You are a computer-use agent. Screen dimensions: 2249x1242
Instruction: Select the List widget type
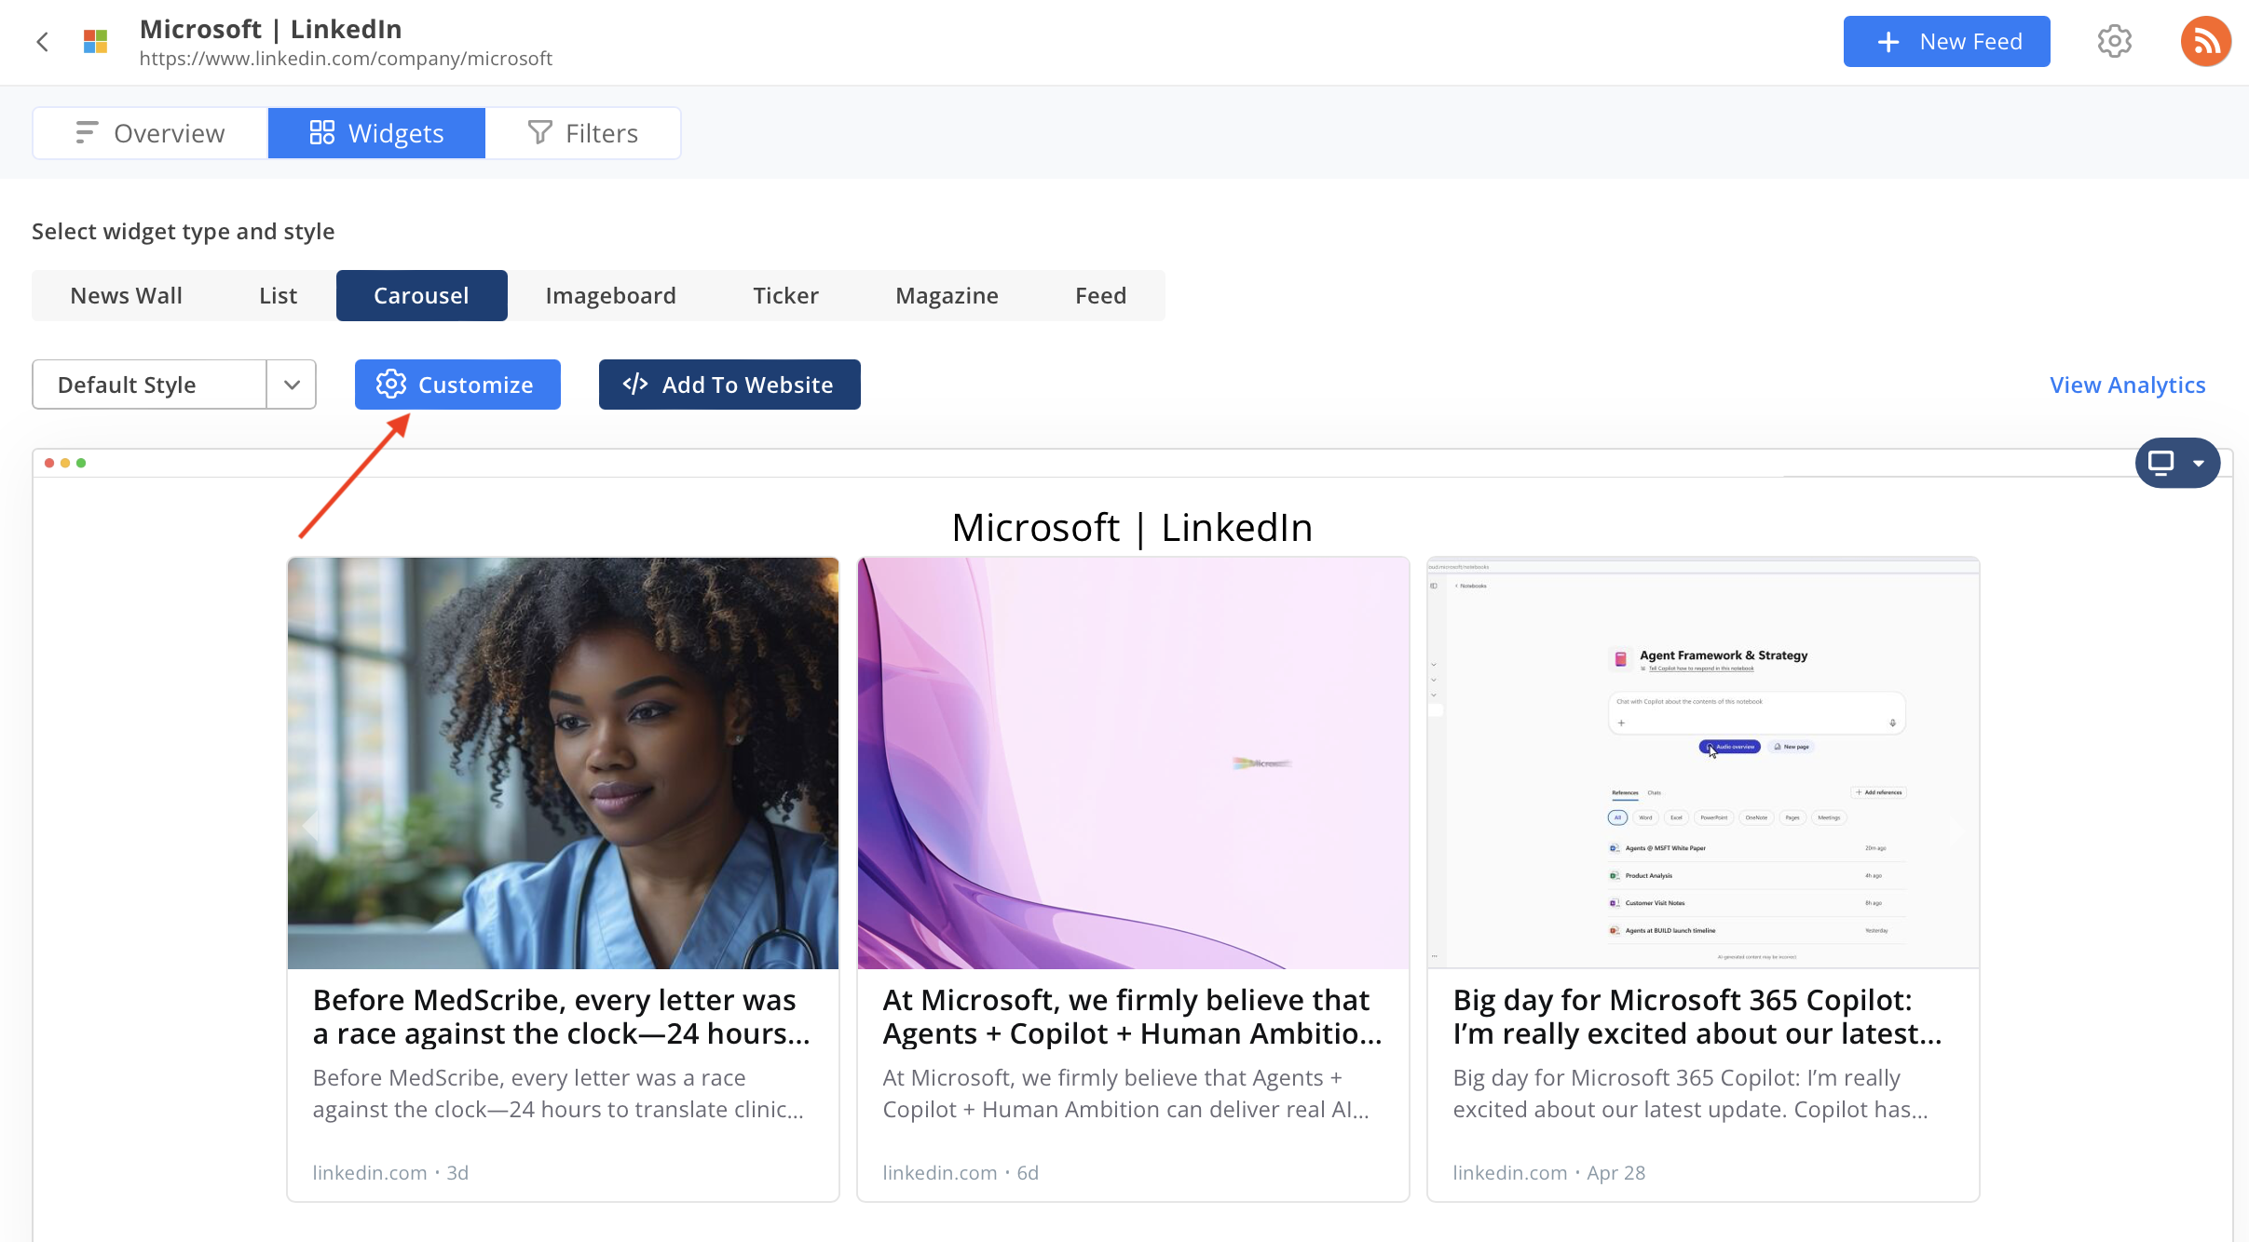[278, 295]
